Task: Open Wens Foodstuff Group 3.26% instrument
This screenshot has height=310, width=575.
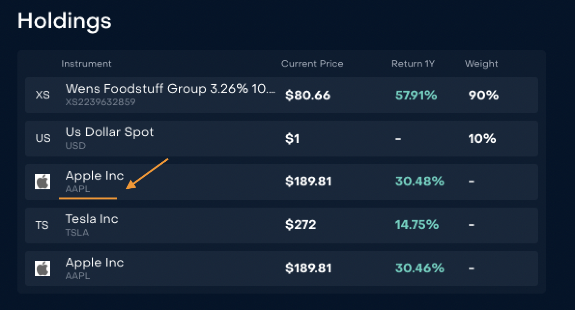Action: 170,89
